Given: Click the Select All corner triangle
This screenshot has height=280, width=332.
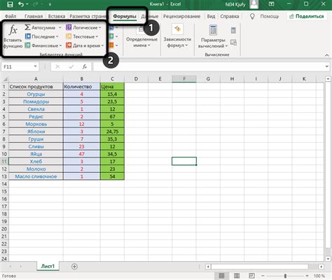Looking at the screenshot, I should pos(5,79).
